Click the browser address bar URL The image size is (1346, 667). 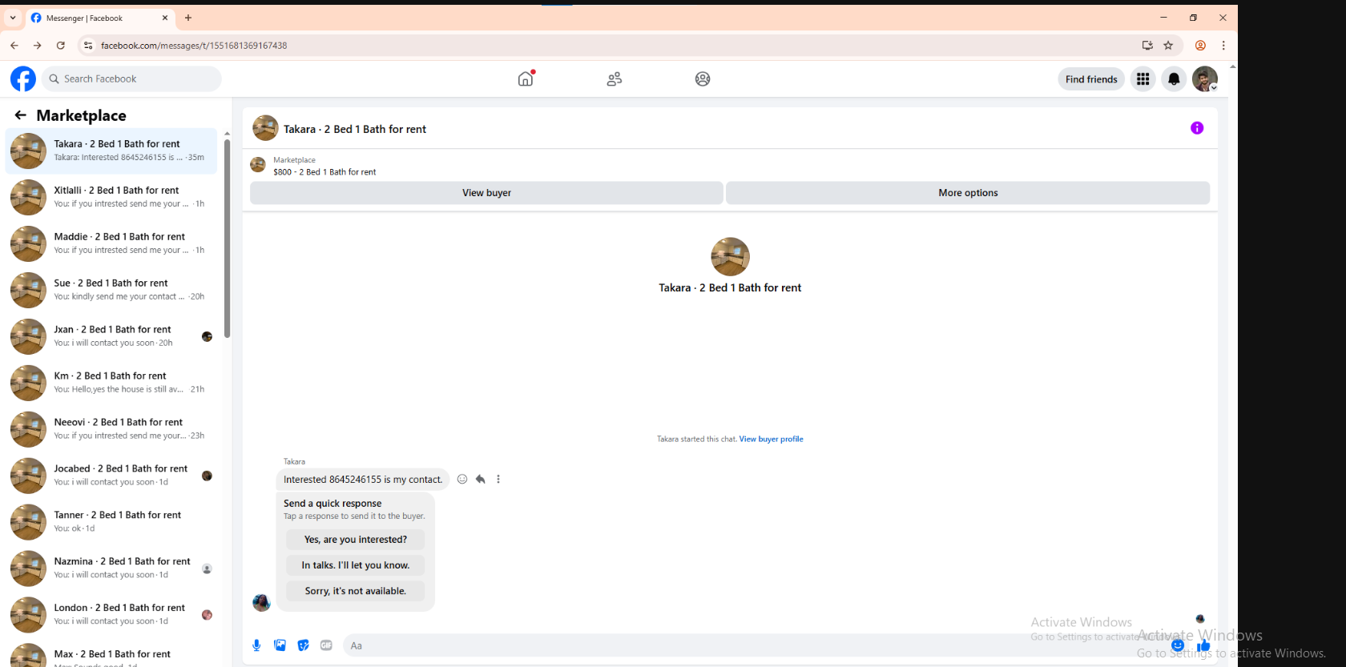pyautogui.click(x=194, y=46)
